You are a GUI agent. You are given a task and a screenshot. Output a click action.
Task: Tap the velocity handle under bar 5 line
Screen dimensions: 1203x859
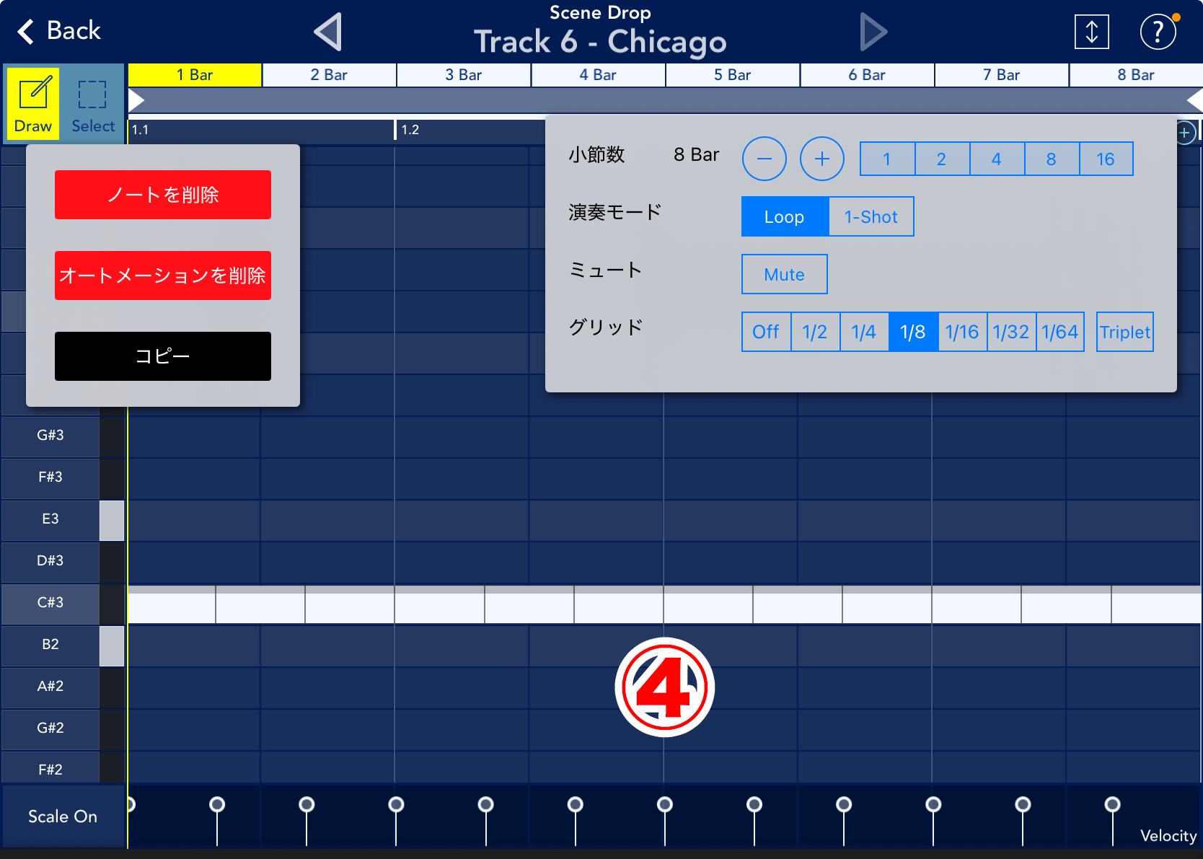665,804
